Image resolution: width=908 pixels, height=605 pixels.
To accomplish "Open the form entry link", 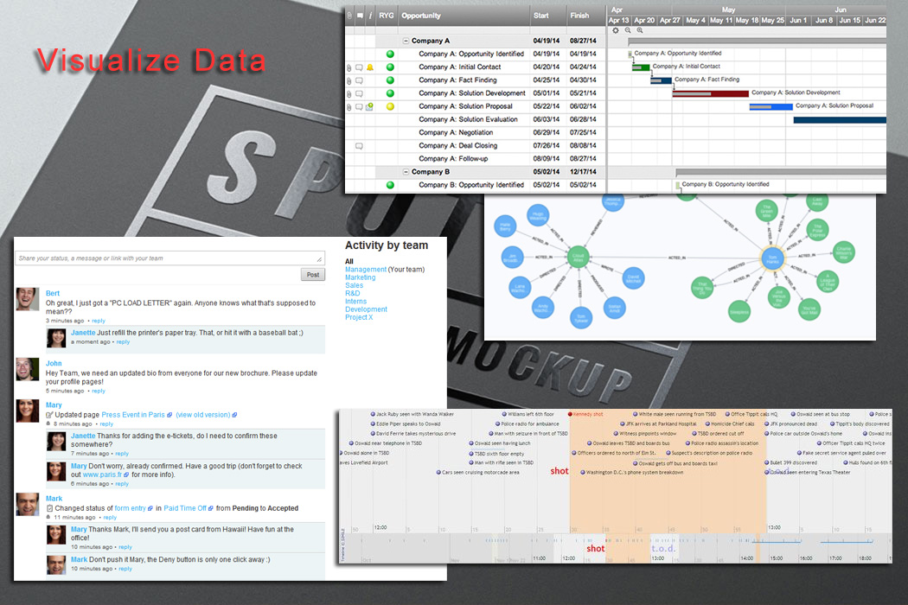I will (x=131, y=508).
